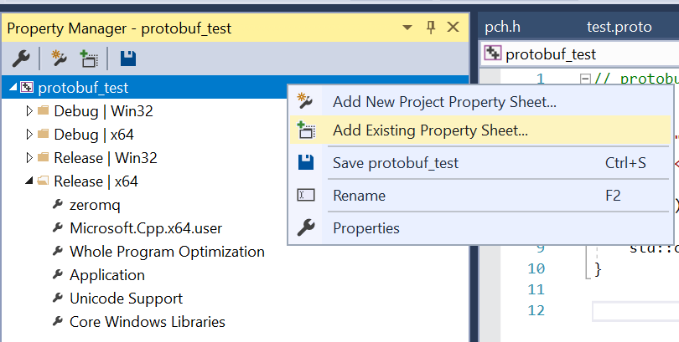Click the pin icon to auto-hide panel
Viewport: 679px width, 342px height.
point(431,28)
